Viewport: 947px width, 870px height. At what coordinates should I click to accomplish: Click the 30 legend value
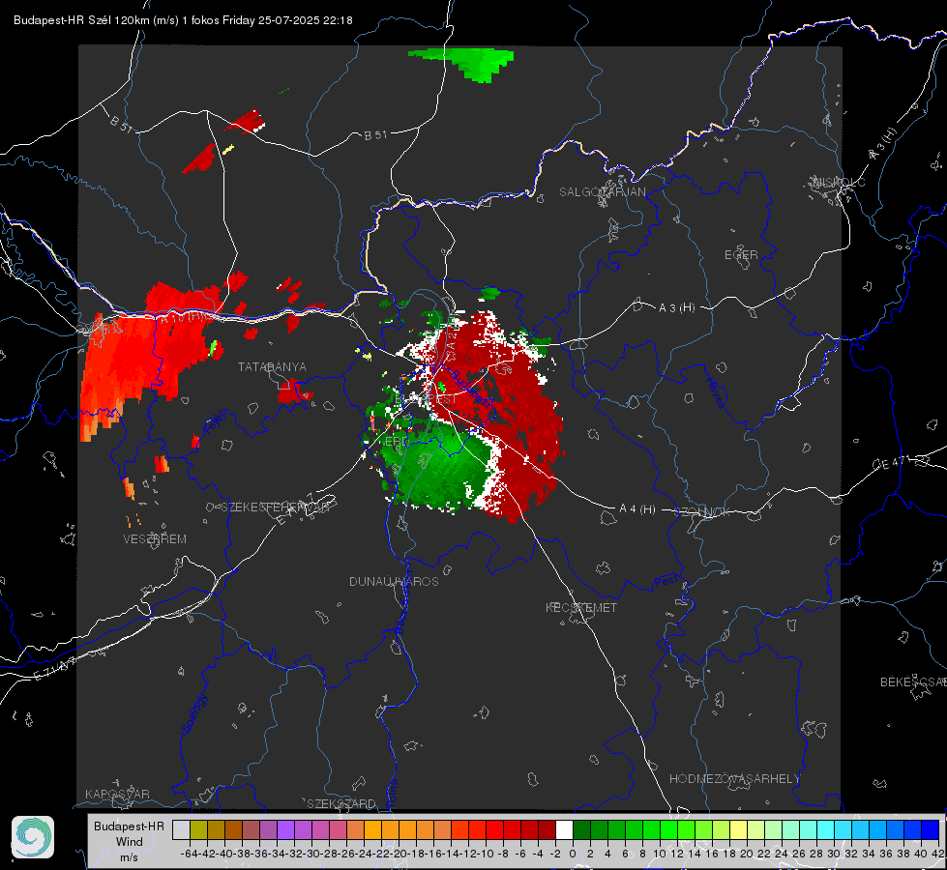click(834, 854)
